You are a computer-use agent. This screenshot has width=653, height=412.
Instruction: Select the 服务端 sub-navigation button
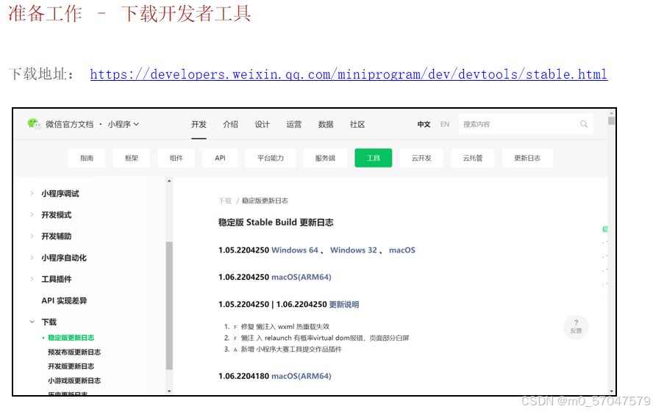325,158
